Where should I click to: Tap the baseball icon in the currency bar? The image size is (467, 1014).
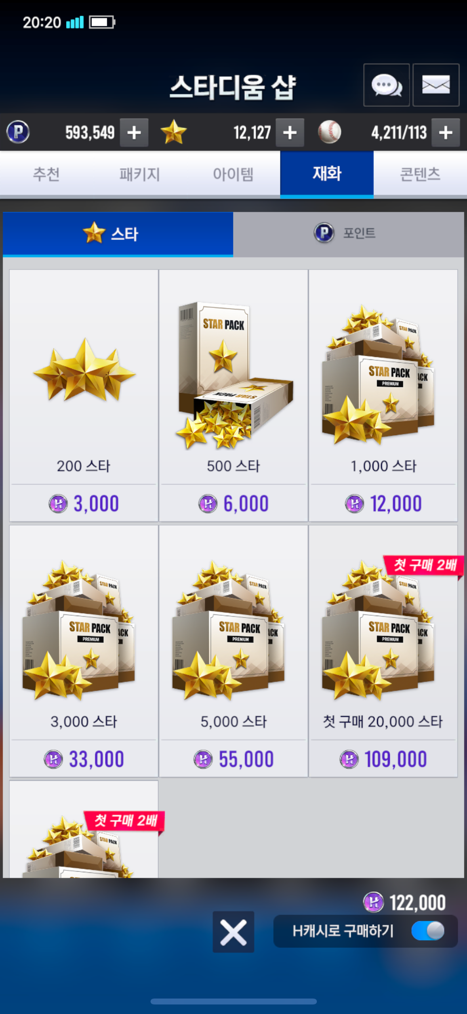click(x=330, y=132)
